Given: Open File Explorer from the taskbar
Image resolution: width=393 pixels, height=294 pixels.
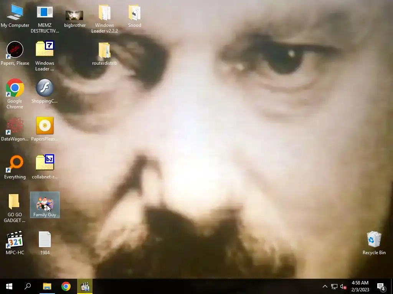Looking at the screenshot, I should click(x=47, y=286).
